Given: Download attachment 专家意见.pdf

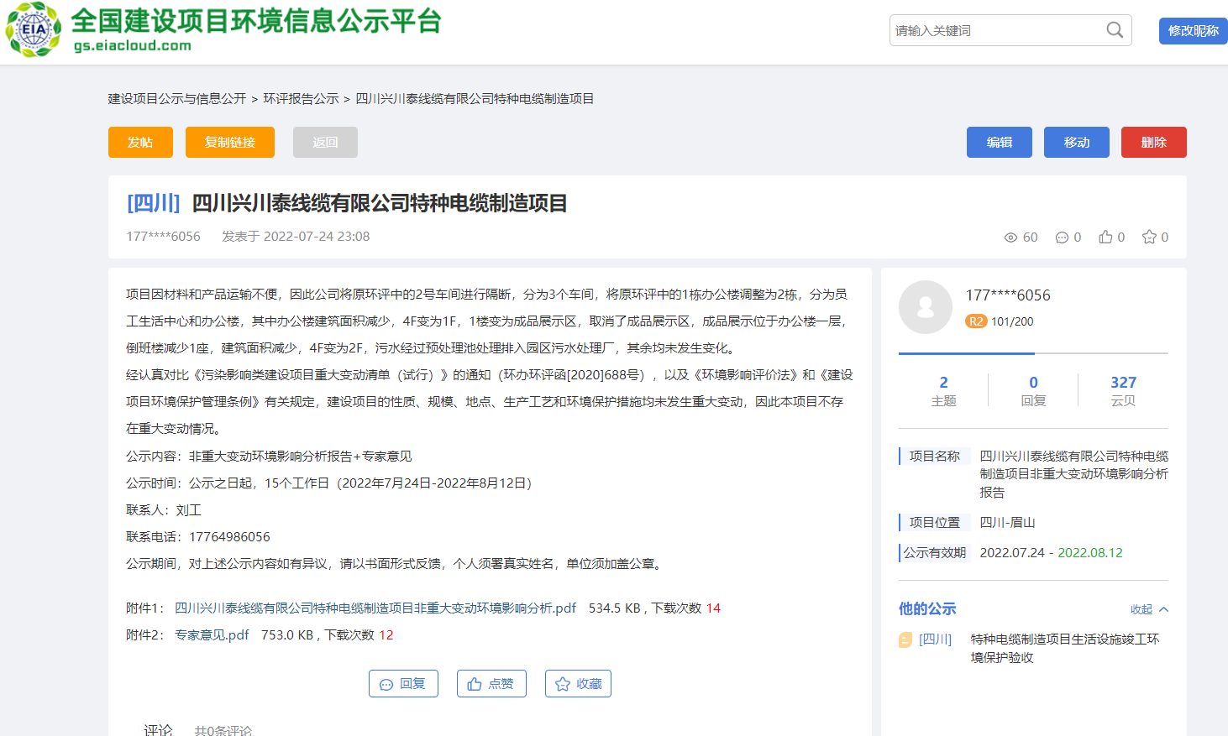Looking at the screenshot, I should [212, 635].
